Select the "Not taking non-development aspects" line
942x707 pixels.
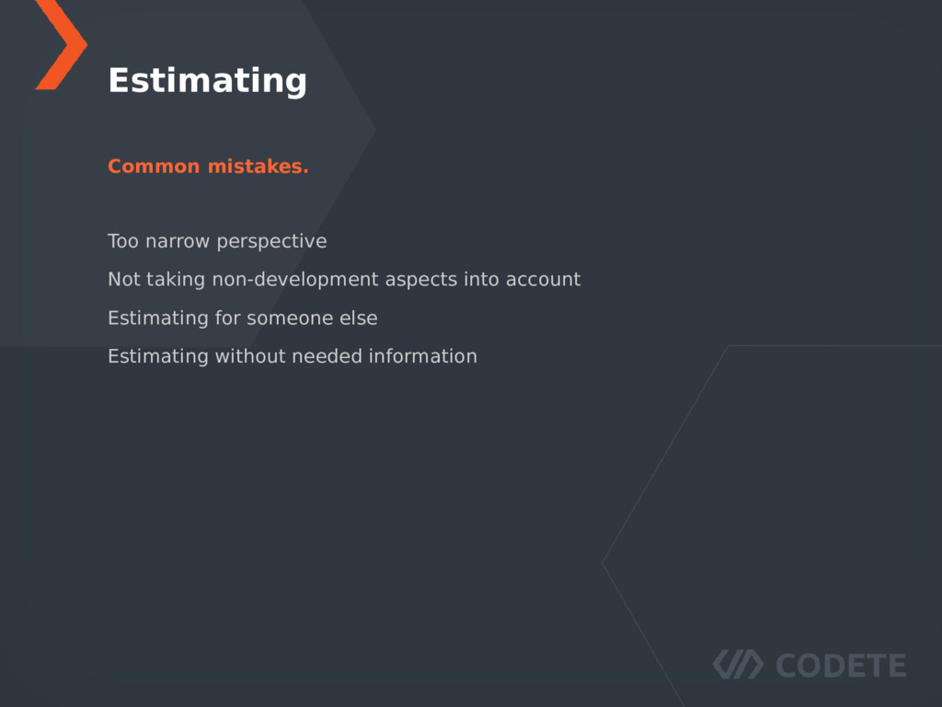[x=344, y=280]
